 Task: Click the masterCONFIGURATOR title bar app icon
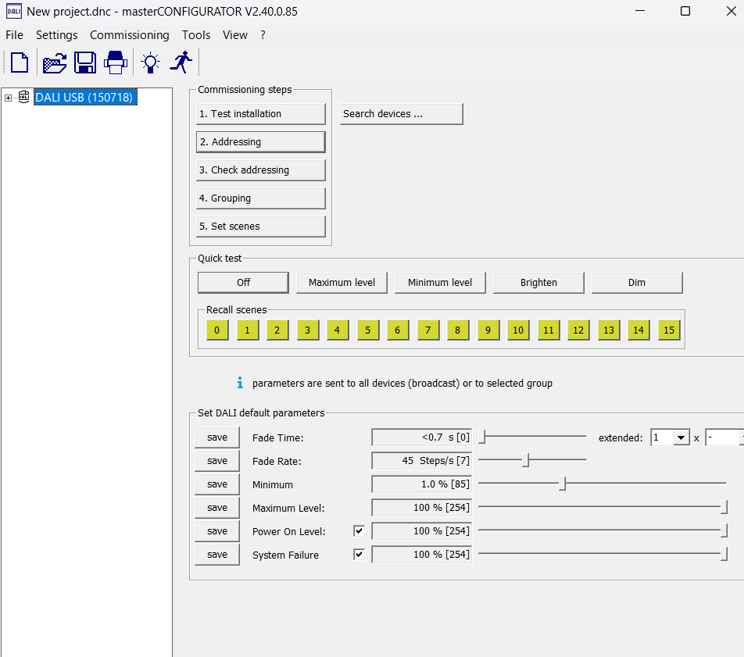pos(13,11)
